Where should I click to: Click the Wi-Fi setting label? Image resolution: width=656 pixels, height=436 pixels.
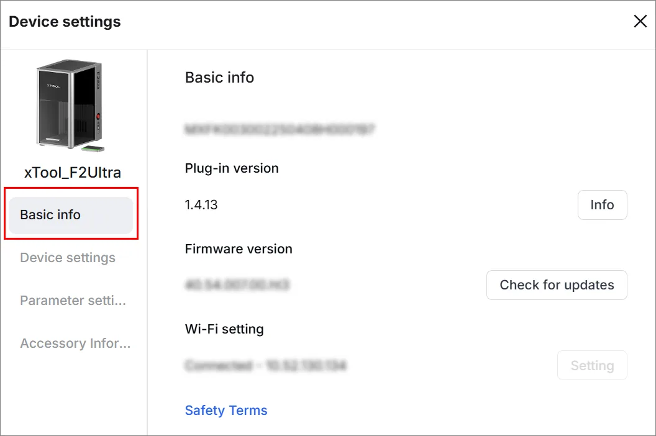[x=224, y=329]
